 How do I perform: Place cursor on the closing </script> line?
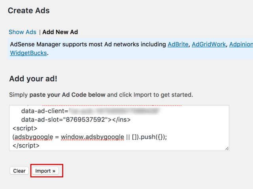pyautogui.click(x=26, y=146)
